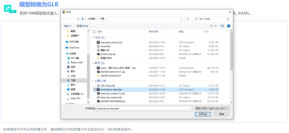Image resolution: width=289 pixels, height=133 pixels.
Task: Click the 文件名 input field
Action: (144, 109)
